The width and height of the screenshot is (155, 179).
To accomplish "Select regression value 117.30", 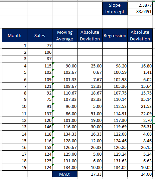I will click(115, 120).
